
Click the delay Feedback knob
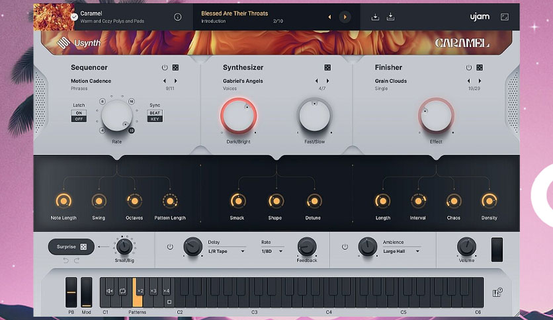(307, 247)
